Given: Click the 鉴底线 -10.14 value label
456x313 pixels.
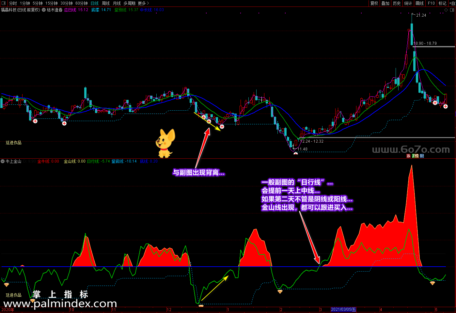Looking at the screenshot, I should click(124, 161).
